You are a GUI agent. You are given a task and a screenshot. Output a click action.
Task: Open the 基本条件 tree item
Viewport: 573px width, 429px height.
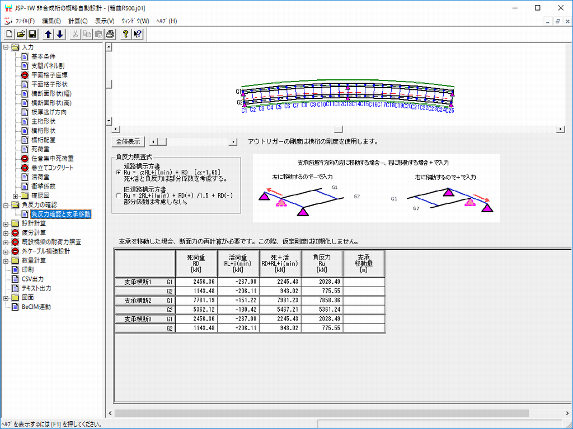tap(43, 57)
